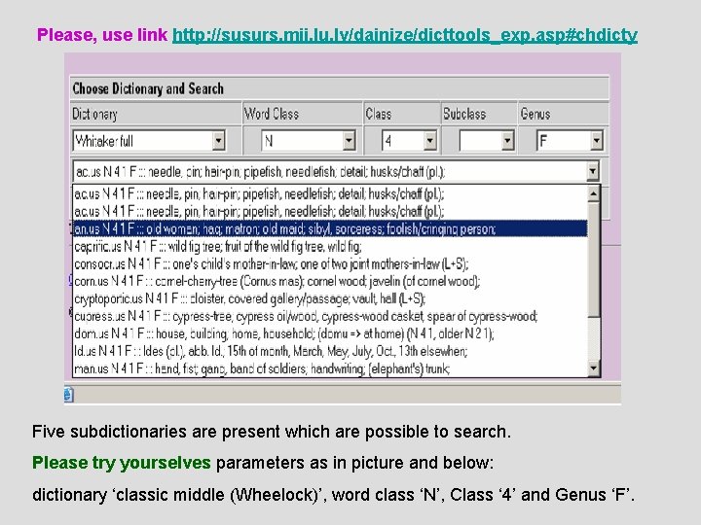The image size is (701, 525).
Task: Open the Genus dropdown set to F
Action: [597, 141]
